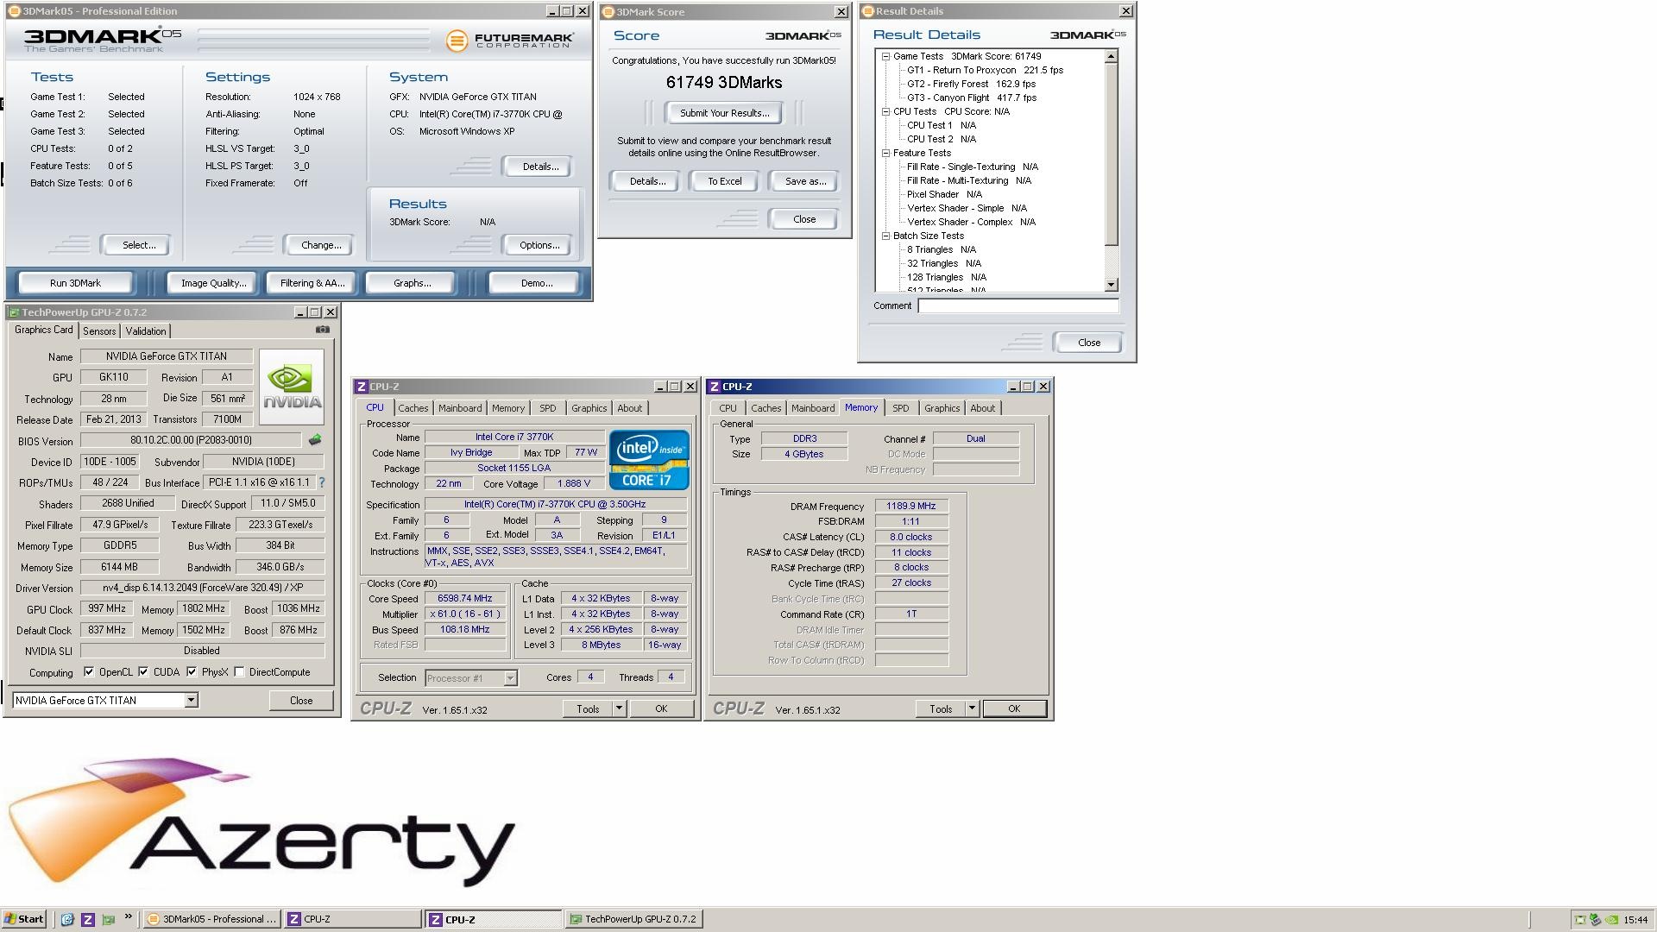Click the Run 3DMark button
The width and height of the screenshot is (1657, 932).
point(75,283)
